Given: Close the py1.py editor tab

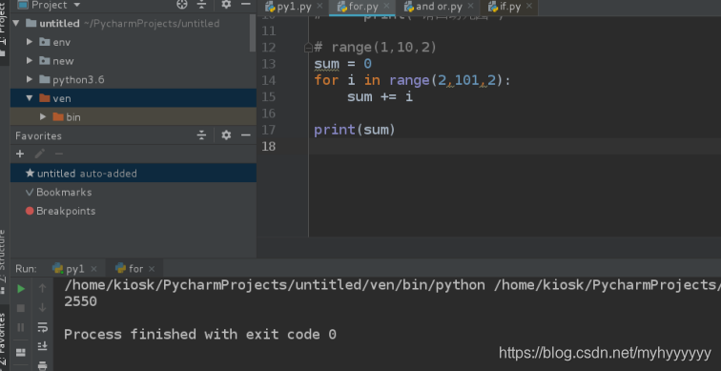Looking at the screenshot, I should (x=320, y=6).
